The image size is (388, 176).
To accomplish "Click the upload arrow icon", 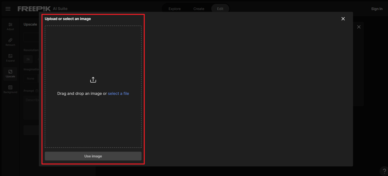I will click(93, 80).
